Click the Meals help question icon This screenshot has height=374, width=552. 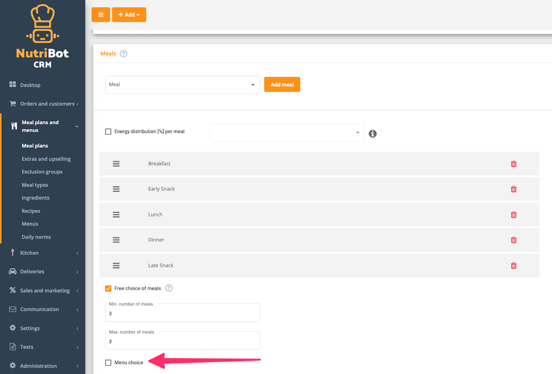(123, 54)
